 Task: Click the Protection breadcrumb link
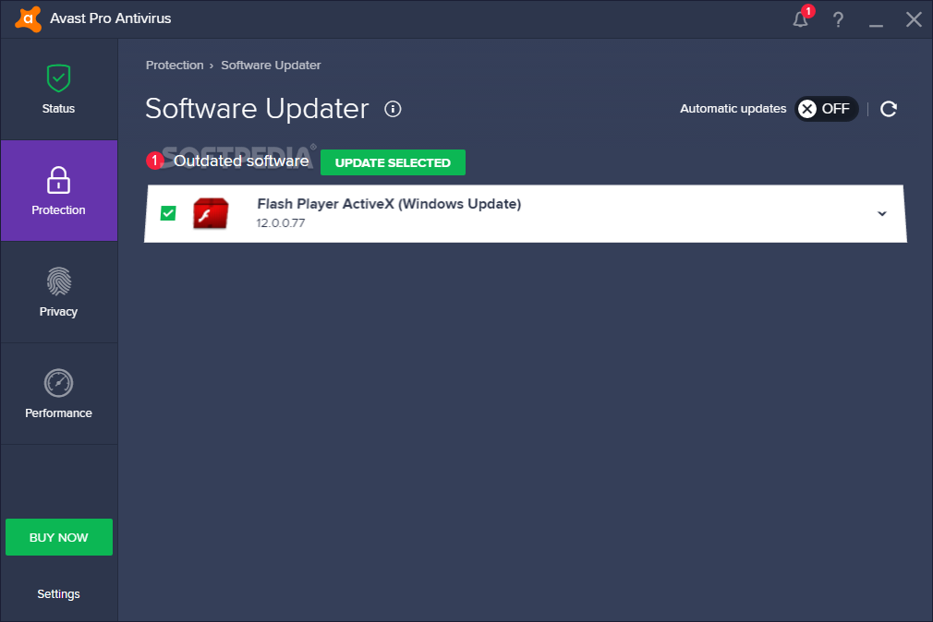[175, 65]
